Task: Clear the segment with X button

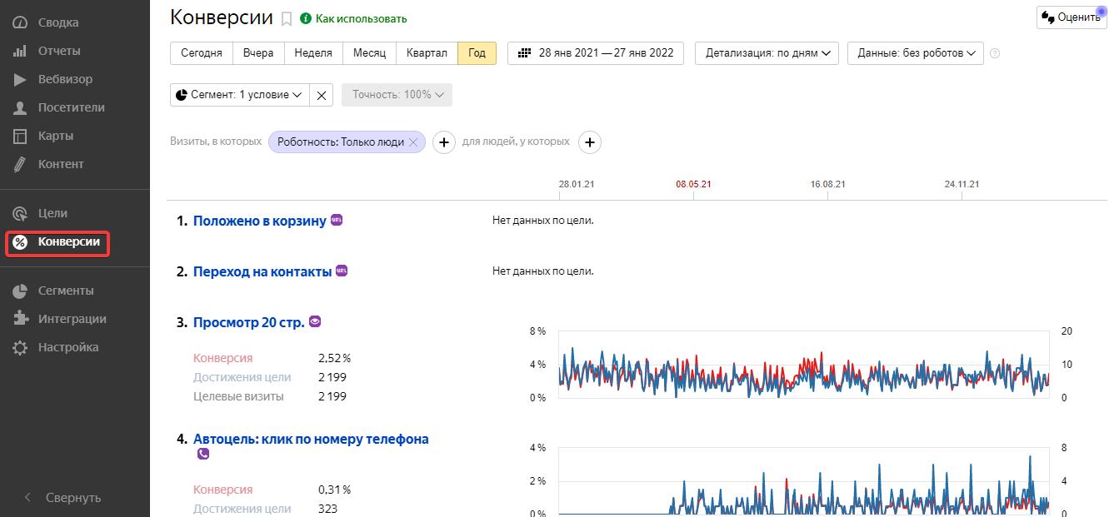Action: click(322, 95)
